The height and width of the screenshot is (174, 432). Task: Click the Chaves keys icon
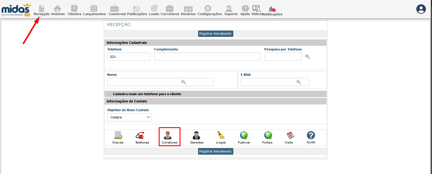[118, 136]
